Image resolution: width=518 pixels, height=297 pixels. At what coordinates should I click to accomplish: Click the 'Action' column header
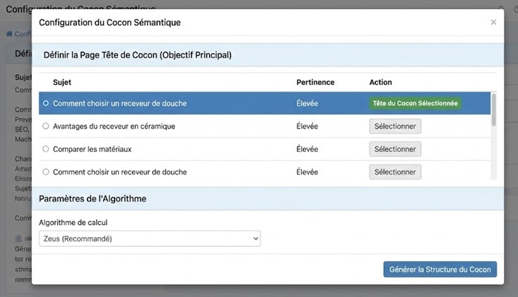[380, 83]
